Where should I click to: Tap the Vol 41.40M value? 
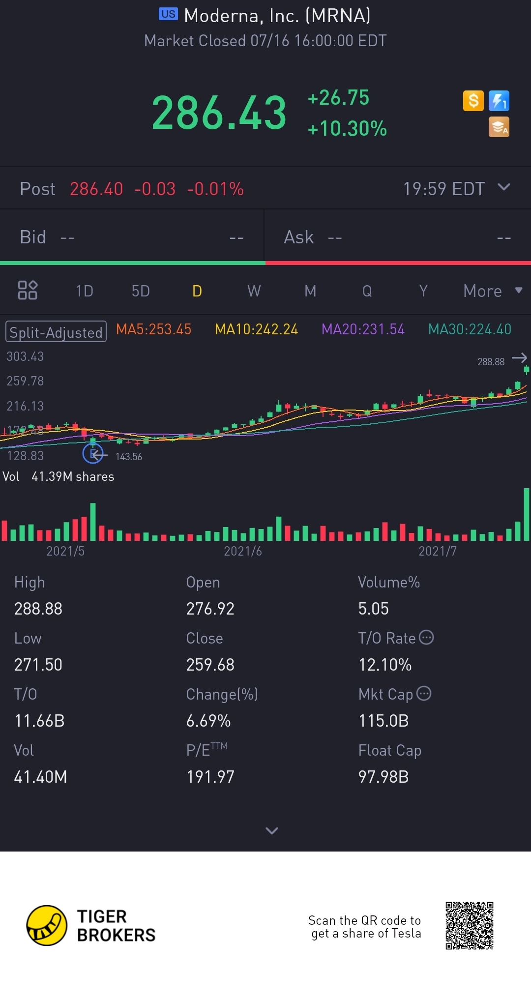click(x=40, y=777)
